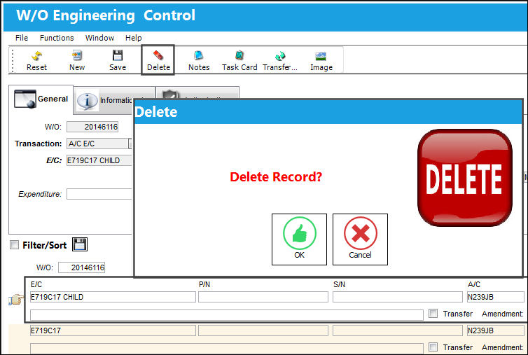Open the File menu

pos(22,38)
